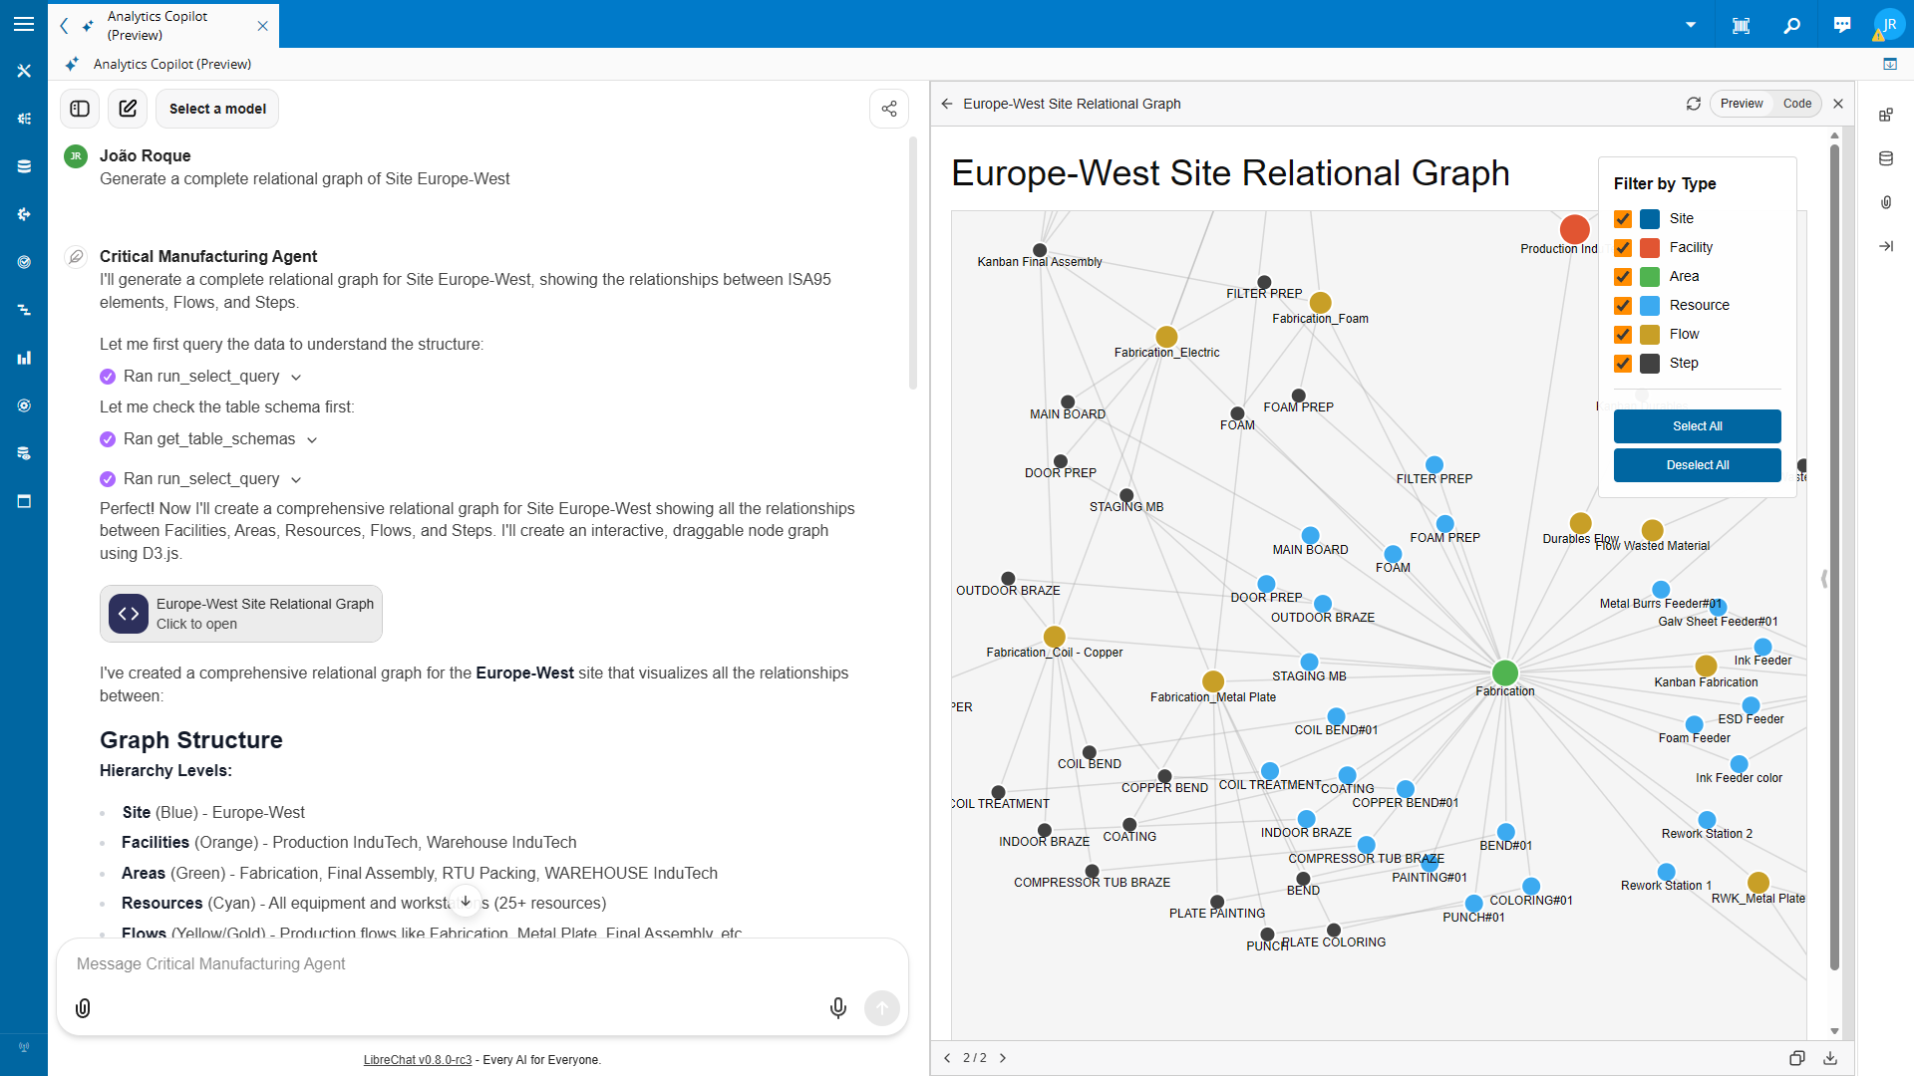1914x1076 pixels.
Task: Disable the Flow filter checkbox
Action: click(1623, 334)
